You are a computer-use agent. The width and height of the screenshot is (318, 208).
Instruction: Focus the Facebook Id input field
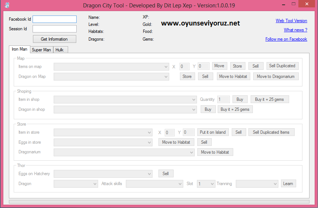[54, 19]
